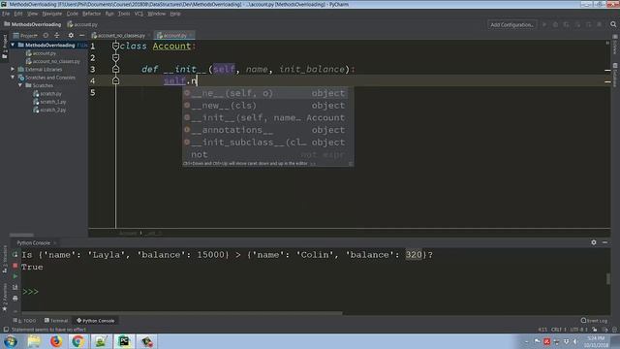Viewport: 620px width, 349px height.
Task: Collapse Scratches and Consoles node
Action: 13,78
